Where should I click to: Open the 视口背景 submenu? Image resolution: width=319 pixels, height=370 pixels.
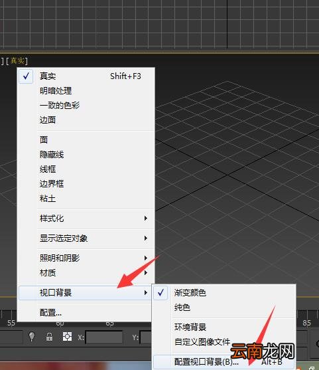coord(86,292)
